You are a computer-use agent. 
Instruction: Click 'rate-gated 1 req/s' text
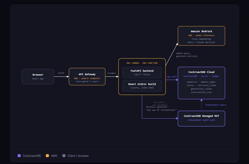pyautogui.click(x=87, y=81)
